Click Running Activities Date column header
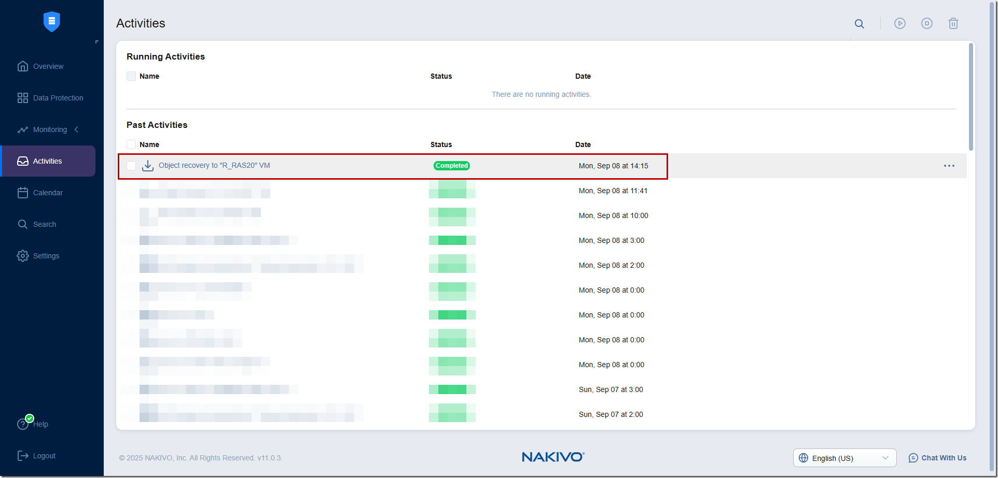 (x=583, y=76)
